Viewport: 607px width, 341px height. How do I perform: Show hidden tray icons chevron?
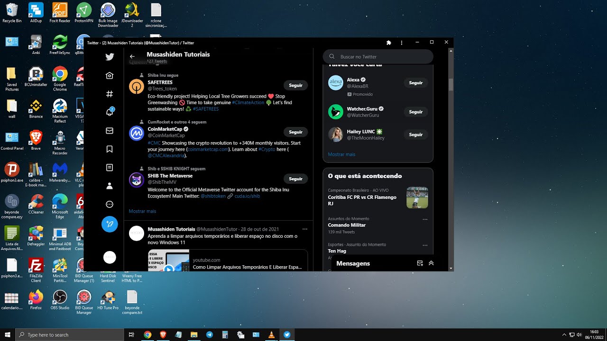564,334
